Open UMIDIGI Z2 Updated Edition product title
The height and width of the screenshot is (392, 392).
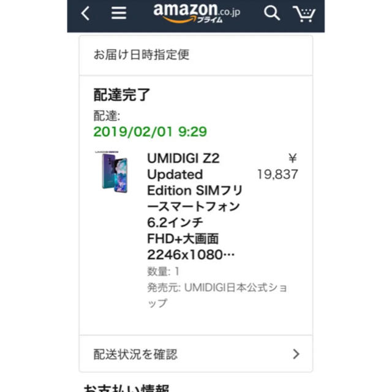pyautogui.click(x=195, y=206)
